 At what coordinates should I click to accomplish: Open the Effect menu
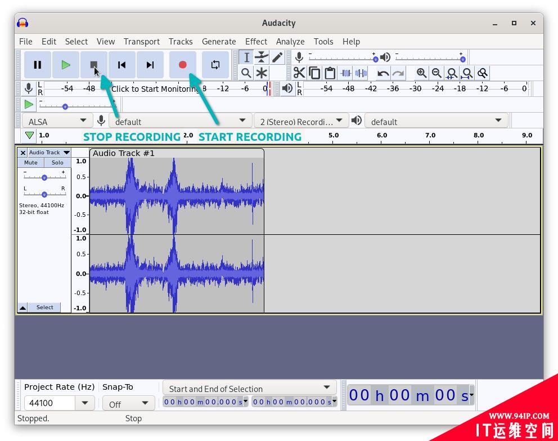click(x=256, y=42)
